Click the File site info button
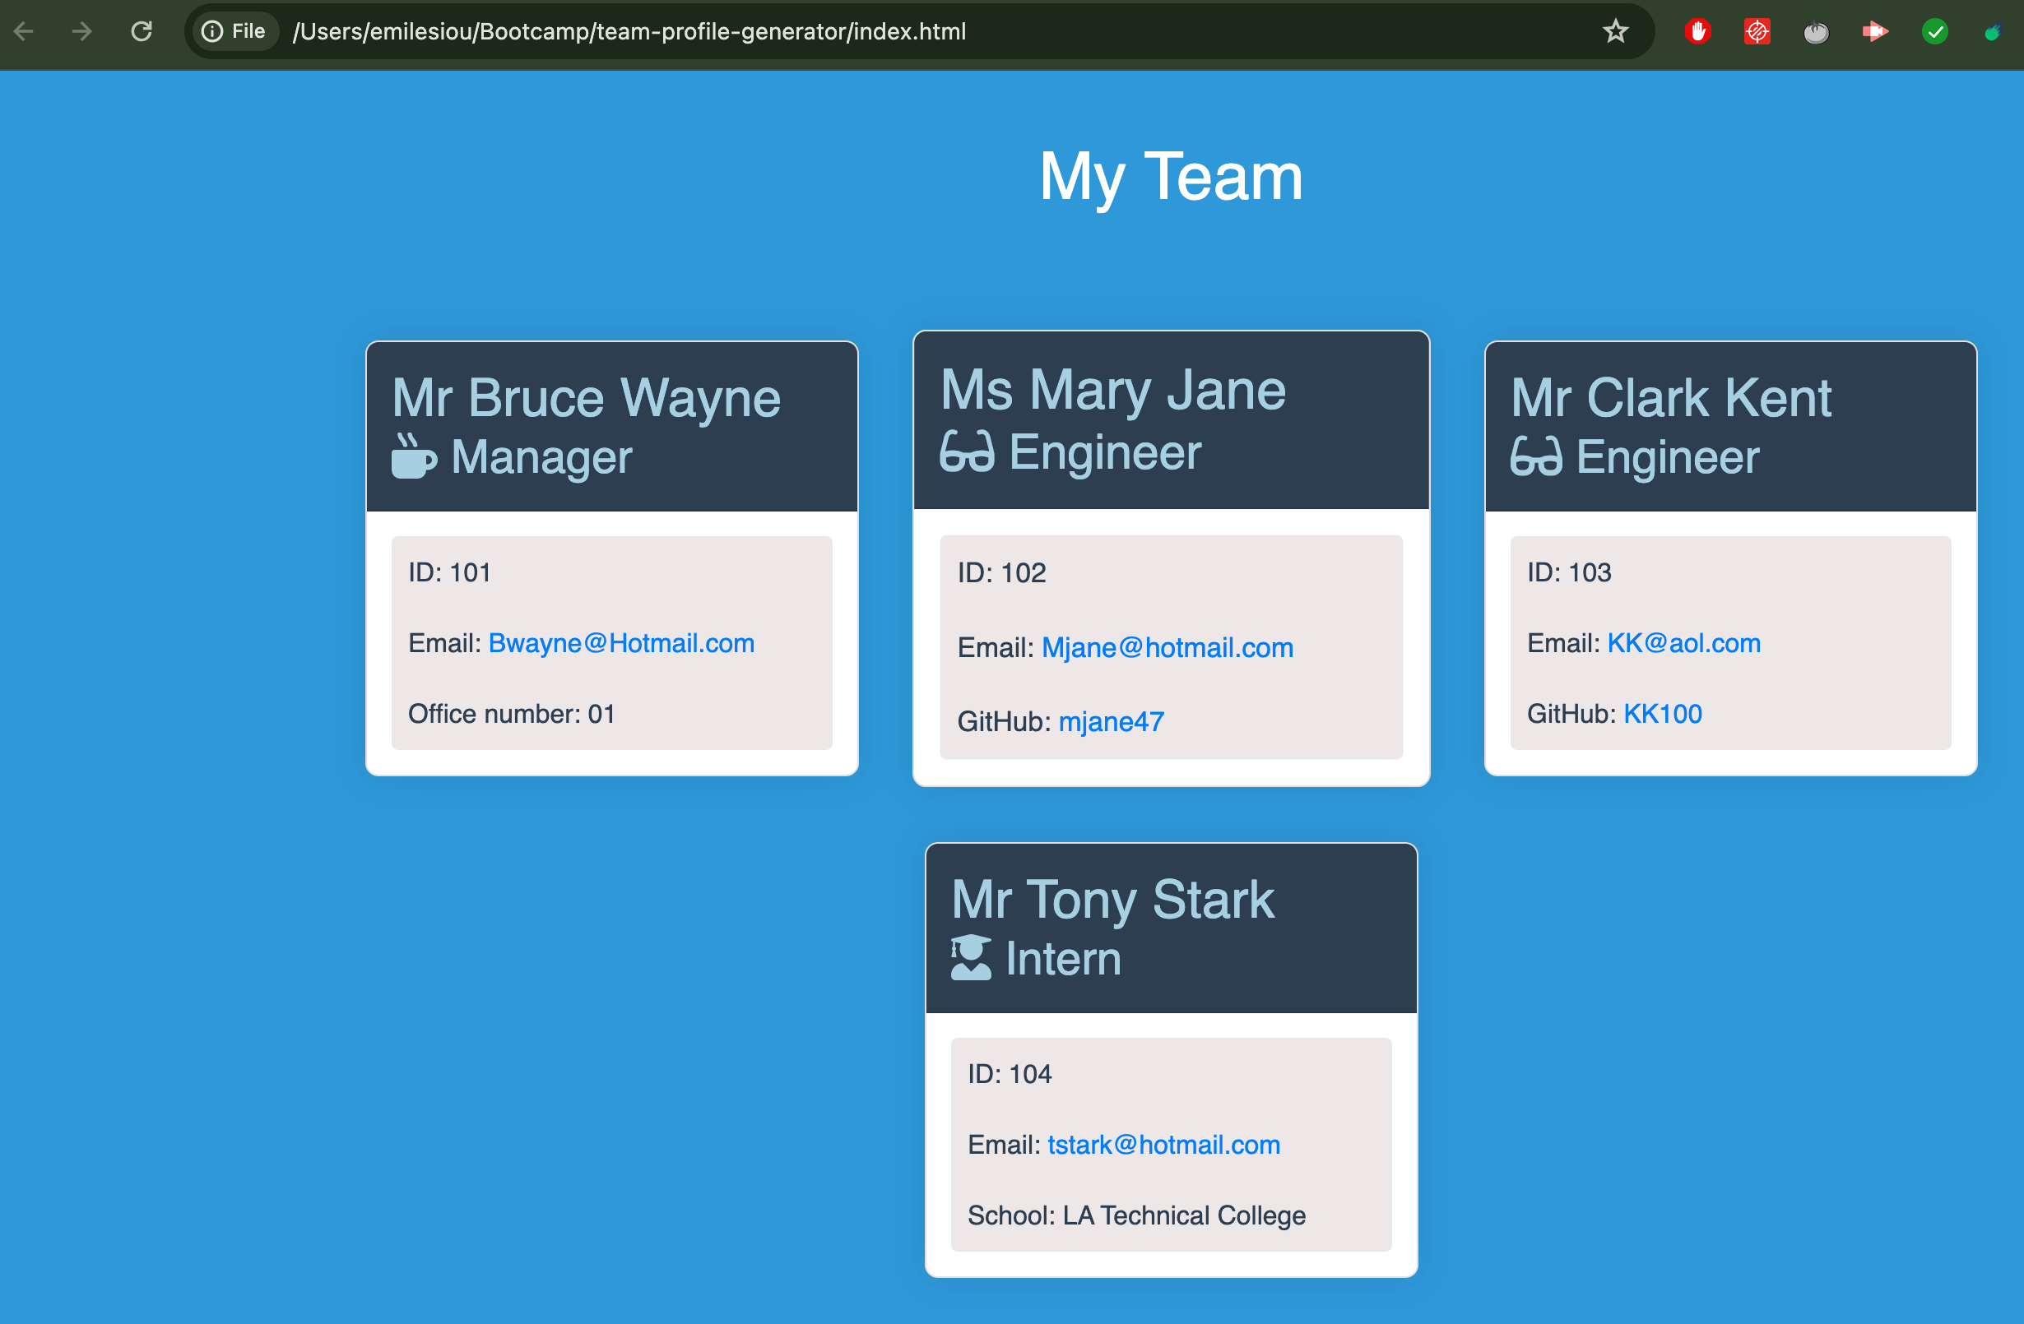The image size is (2024, 1324). [x=234, y=31]
